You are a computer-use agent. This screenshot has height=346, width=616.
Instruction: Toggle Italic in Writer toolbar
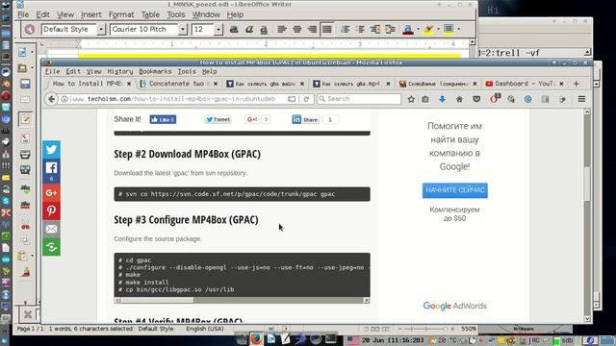point(249,30)
